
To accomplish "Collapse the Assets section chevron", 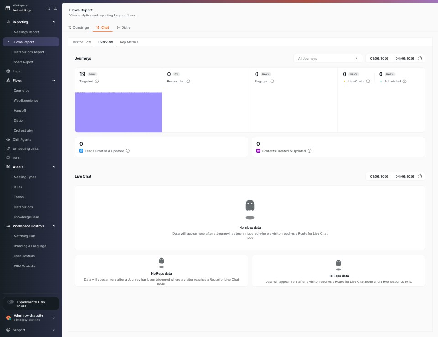I will (54, 167).
